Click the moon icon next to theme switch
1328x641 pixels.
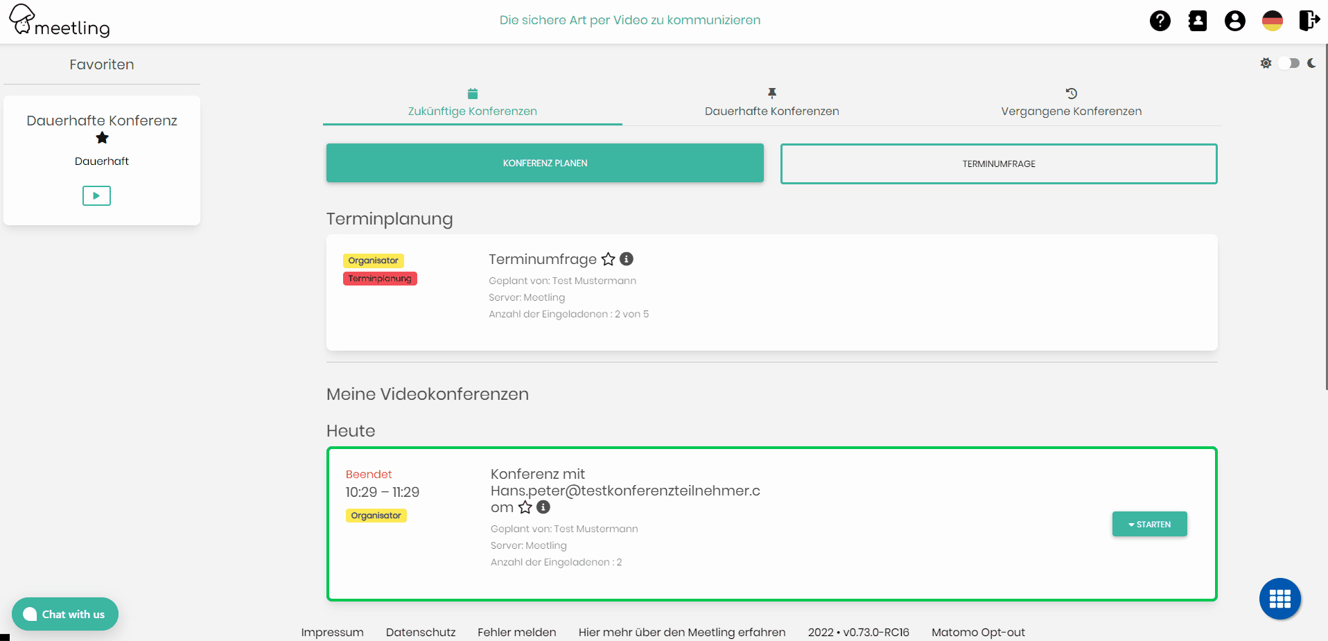point(1312,63)
